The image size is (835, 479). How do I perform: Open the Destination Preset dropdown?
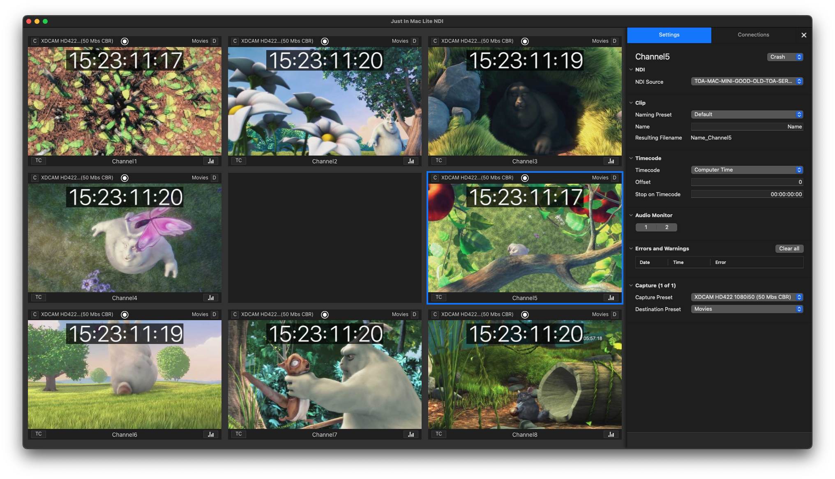click(x=747, y=309)
